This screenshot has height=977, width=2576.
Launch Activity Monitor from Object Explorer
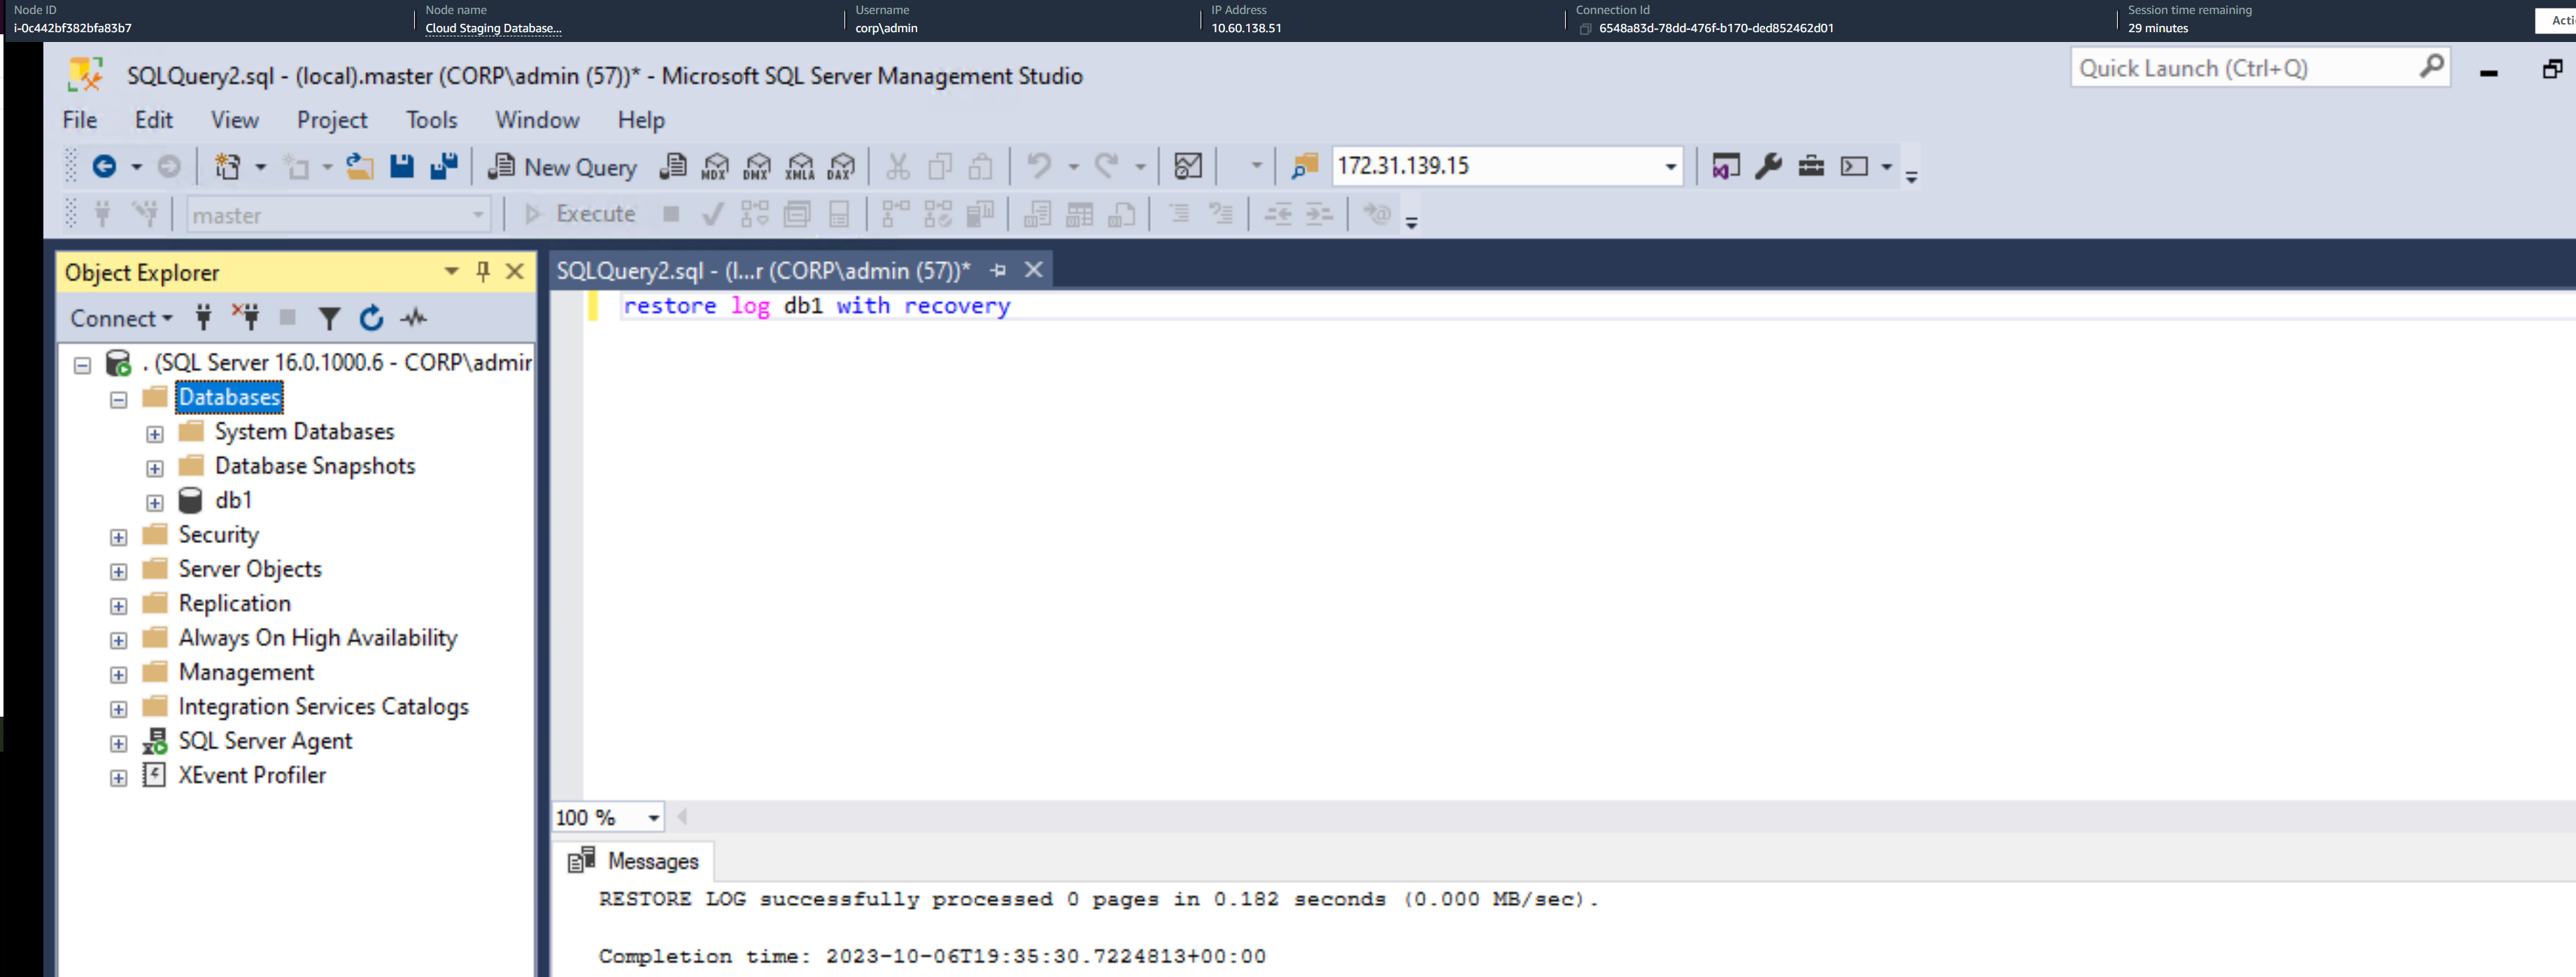tap(413, 318)
